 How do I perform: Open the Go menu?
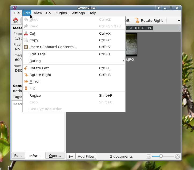click(x=48, y=13)
